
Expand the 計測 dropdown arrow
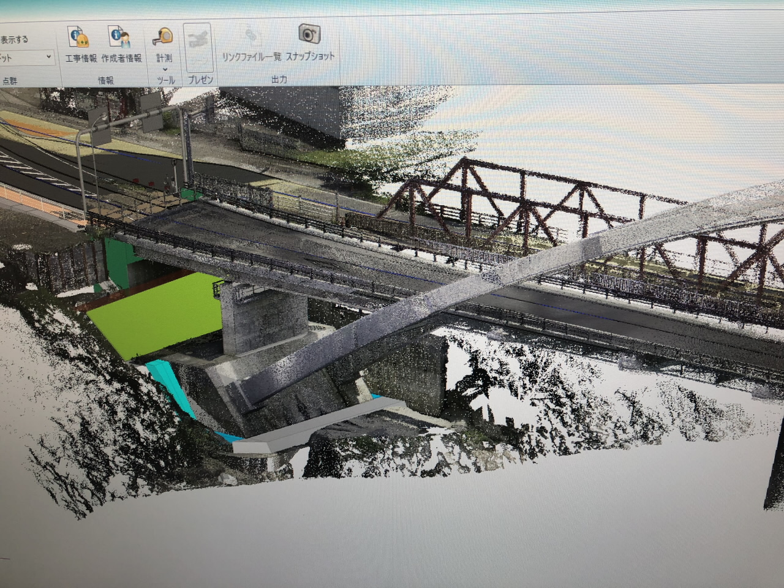(165, 69)
